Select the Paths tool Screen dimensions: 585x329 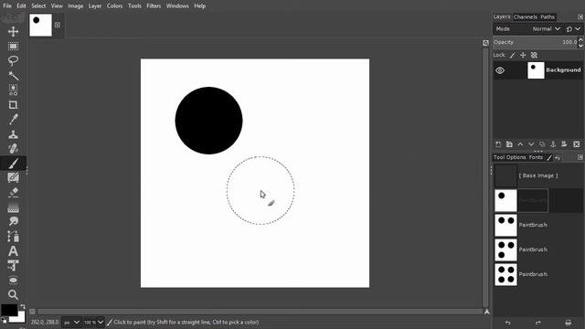click(x=13, y=237)
